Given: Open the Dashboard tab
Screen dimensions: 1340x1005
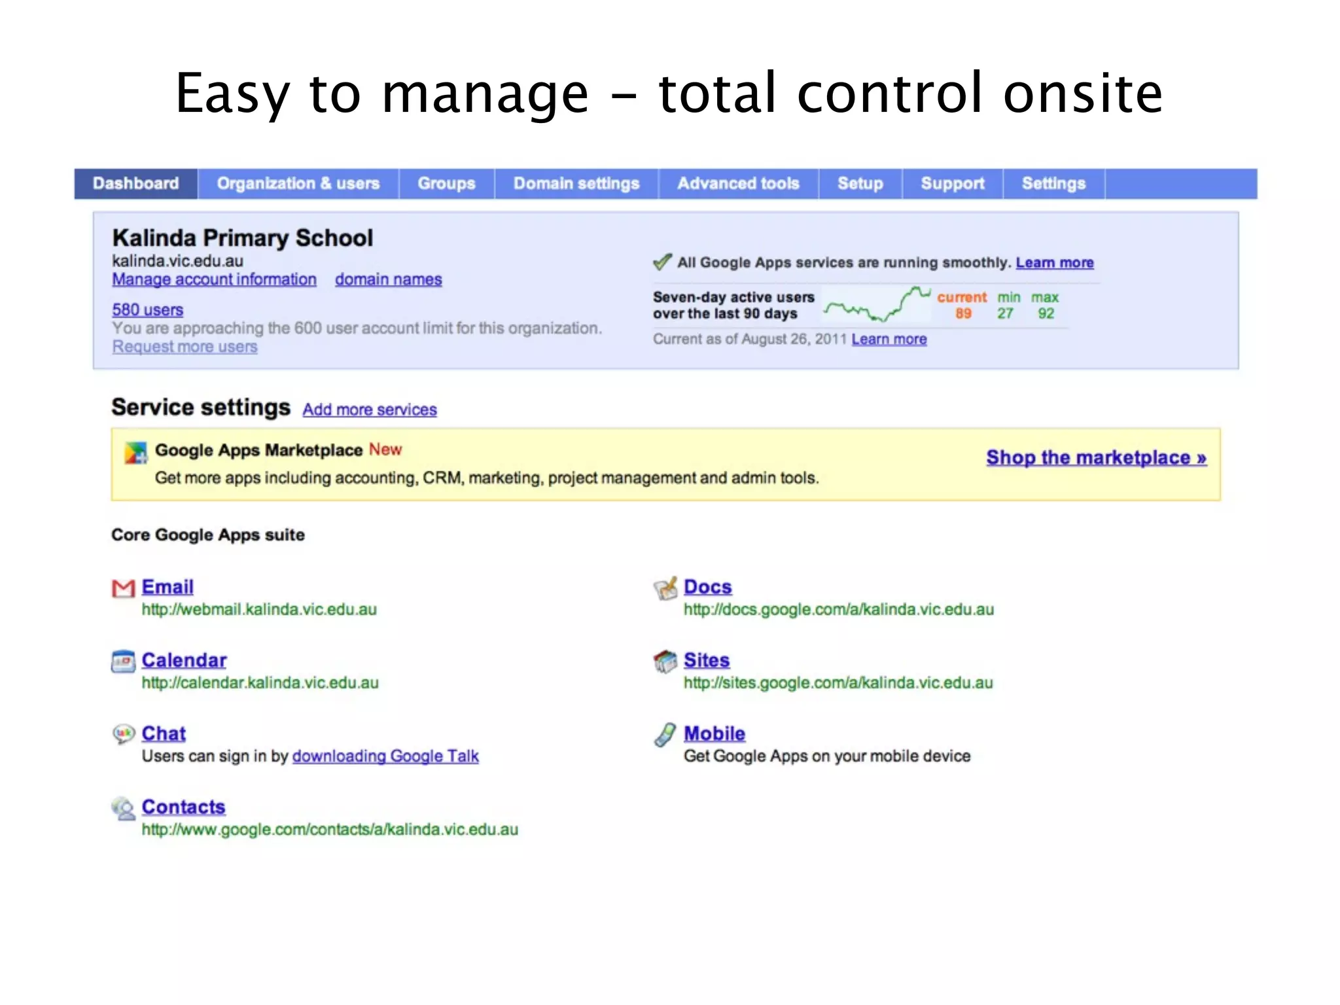Looking at the screenshot, I should pos(135,183).
